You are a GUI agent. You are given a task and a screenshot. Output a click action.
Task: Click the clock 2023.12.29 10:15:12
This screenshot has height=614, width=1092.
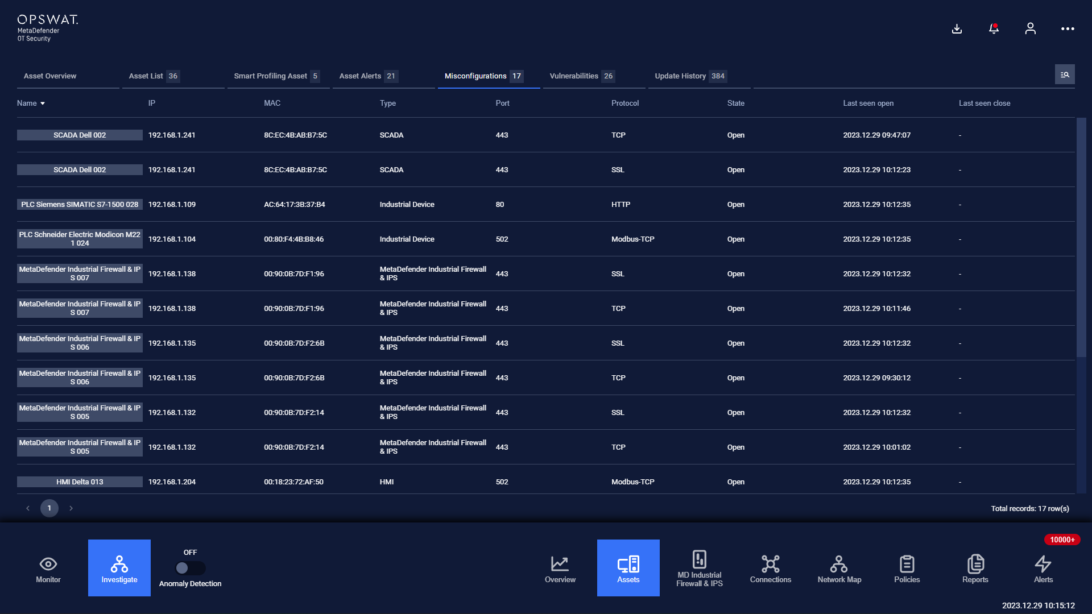pos(1038,605)
